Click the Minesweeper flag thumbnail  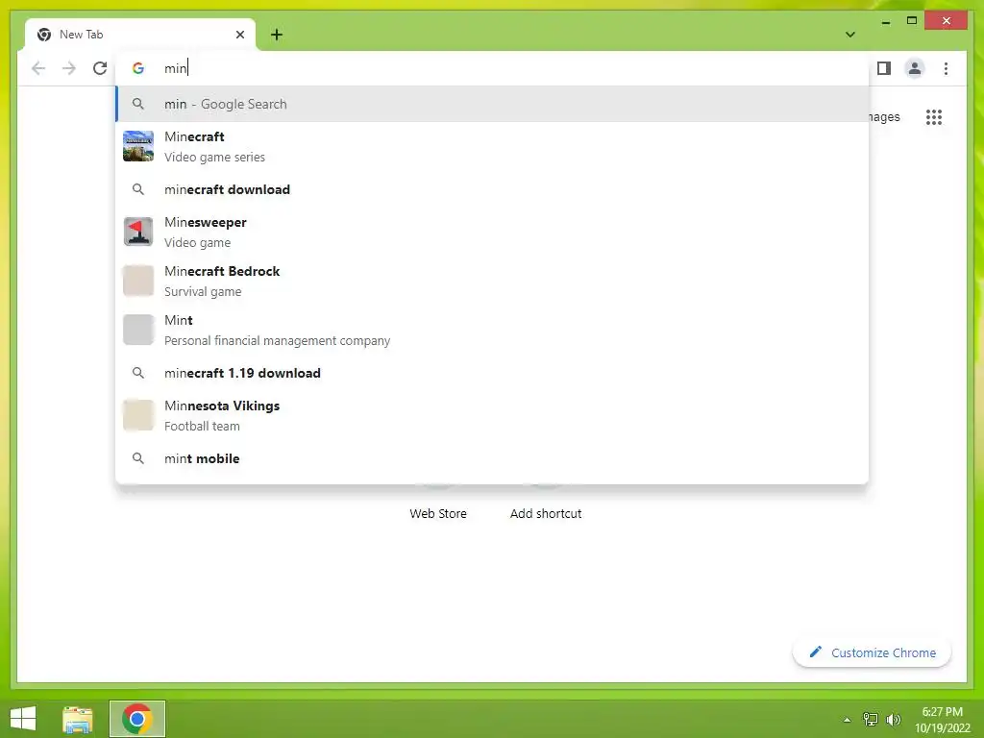point(138,232)
